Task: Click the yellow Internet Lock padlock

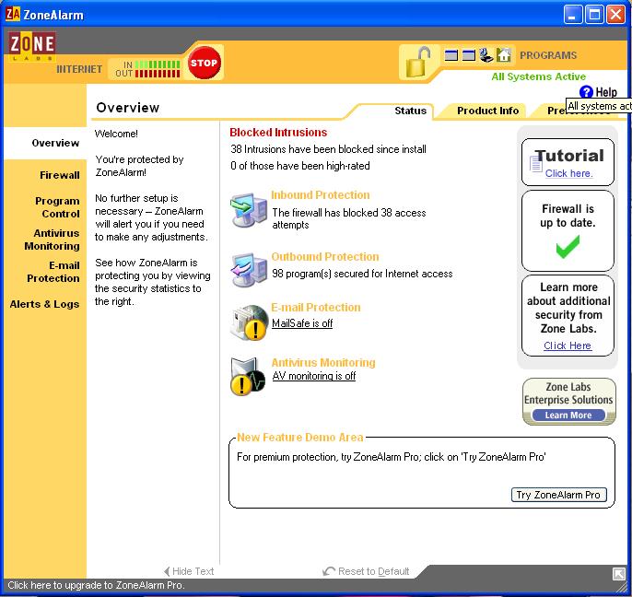Action: [416, 62]
